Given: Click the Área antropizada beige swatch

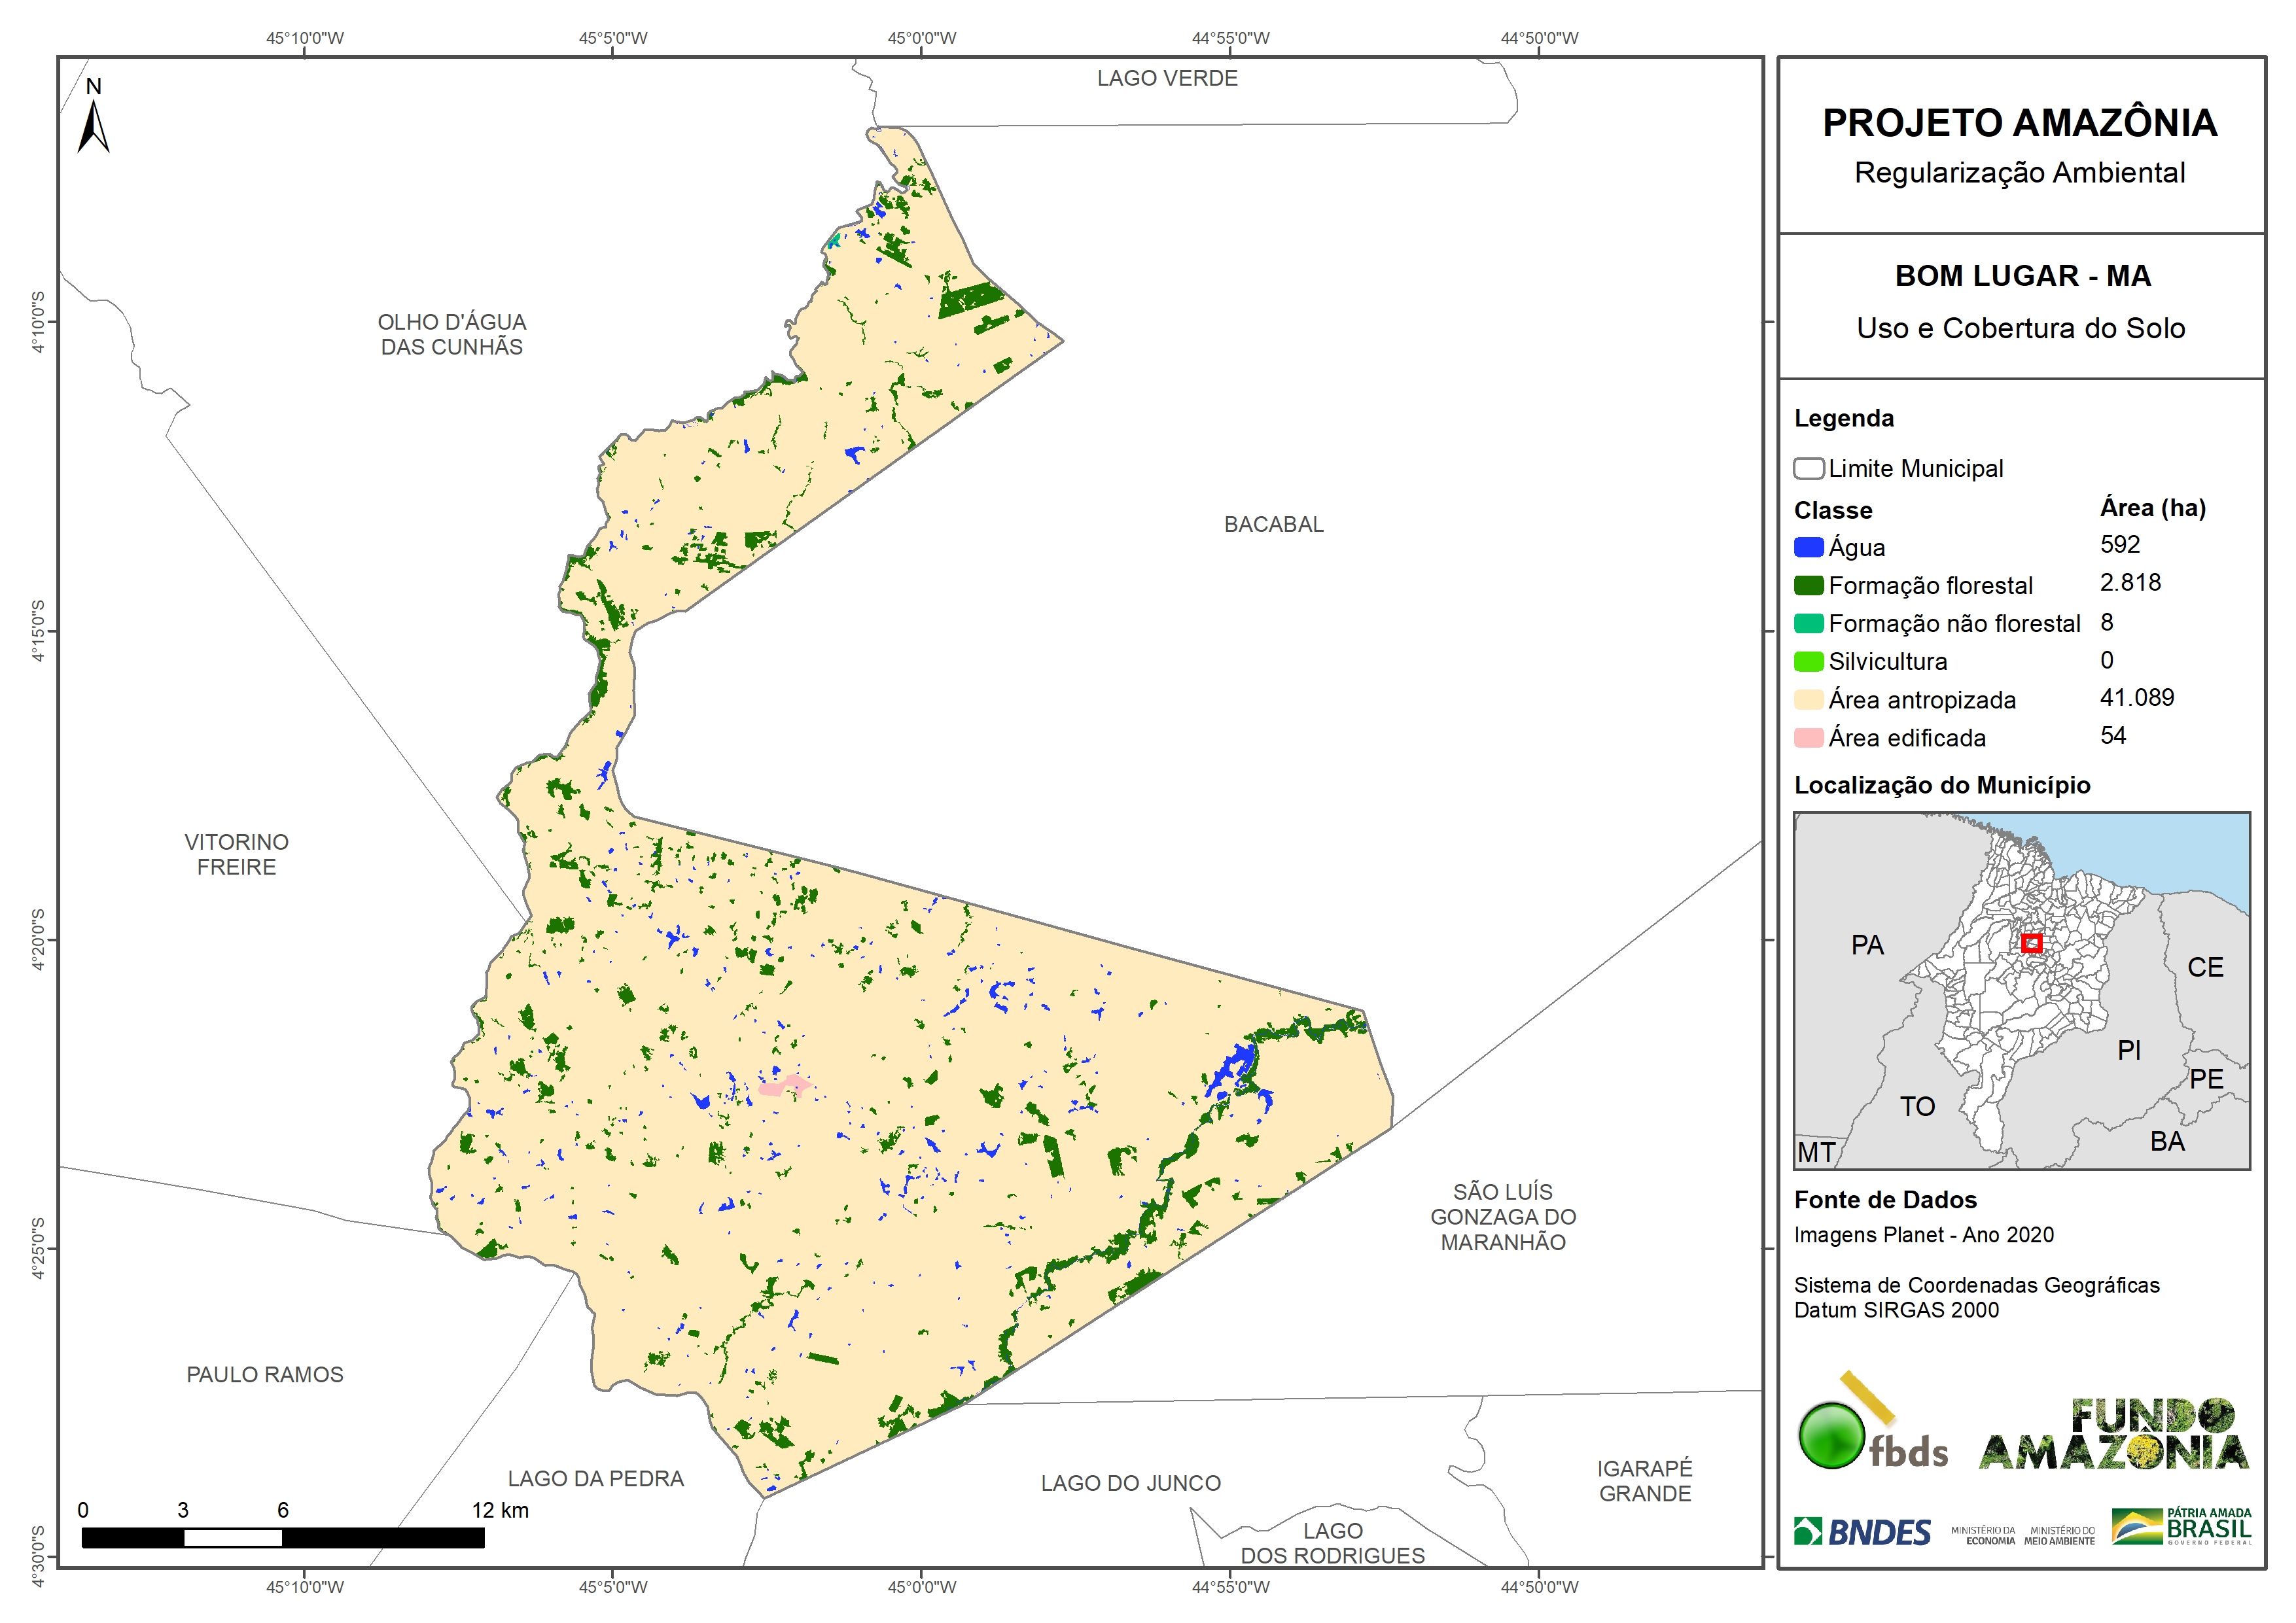Looking at the screenshot, I should (1808, 700).
